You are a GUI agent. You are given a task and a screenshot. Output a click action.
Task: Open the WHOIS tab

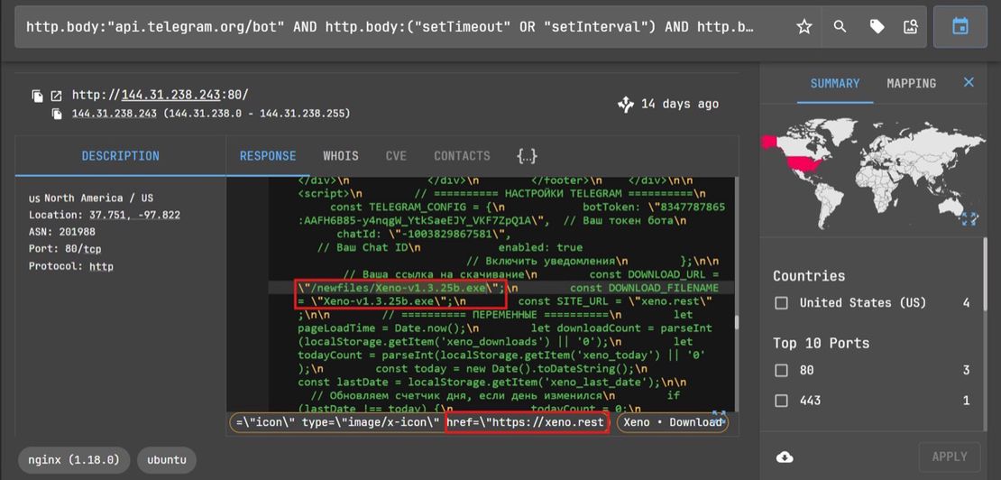(340, 156)
